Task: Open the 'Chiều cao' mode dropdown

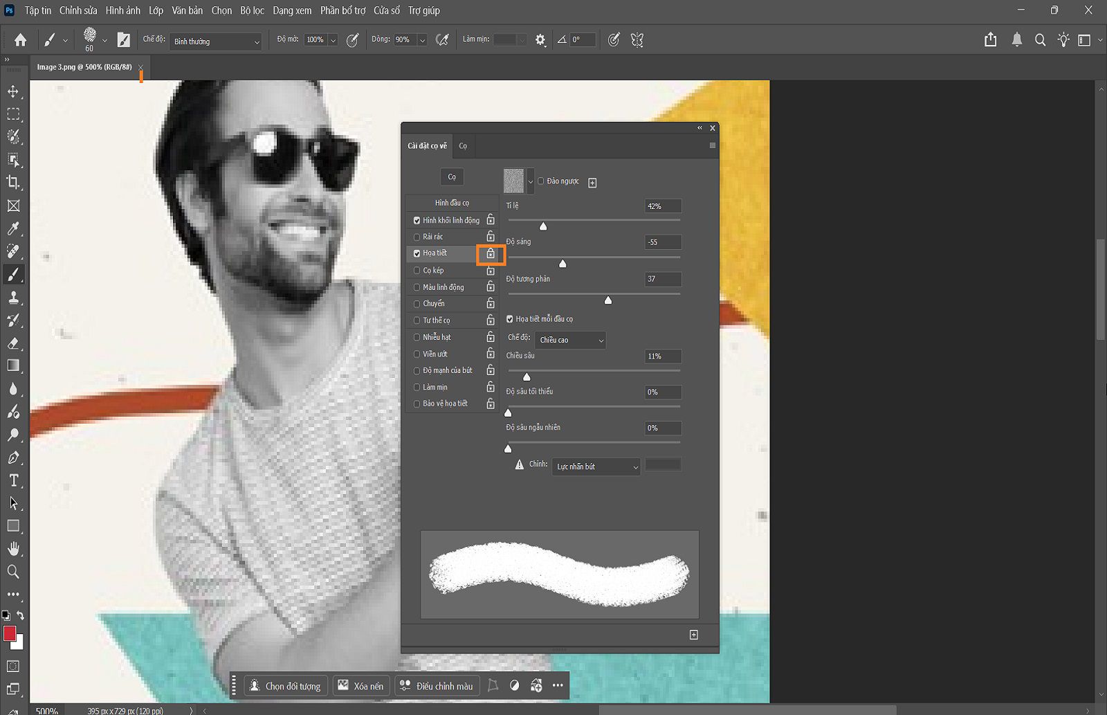Action: (570, 340)
